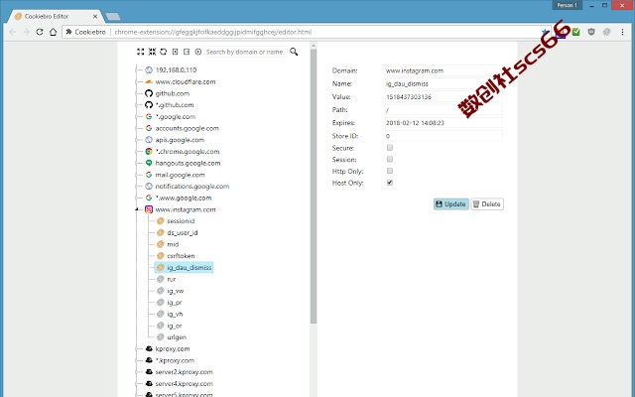Click the green checkmark extension icon

(575, 32)
